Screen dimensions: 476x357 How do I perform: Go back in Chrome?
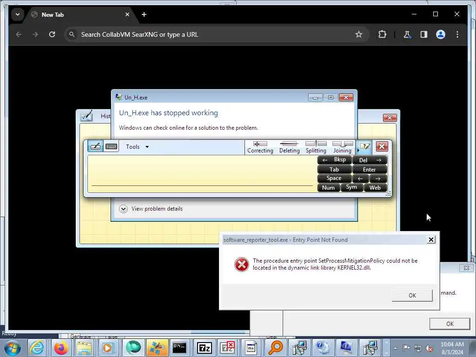(19, 34)
